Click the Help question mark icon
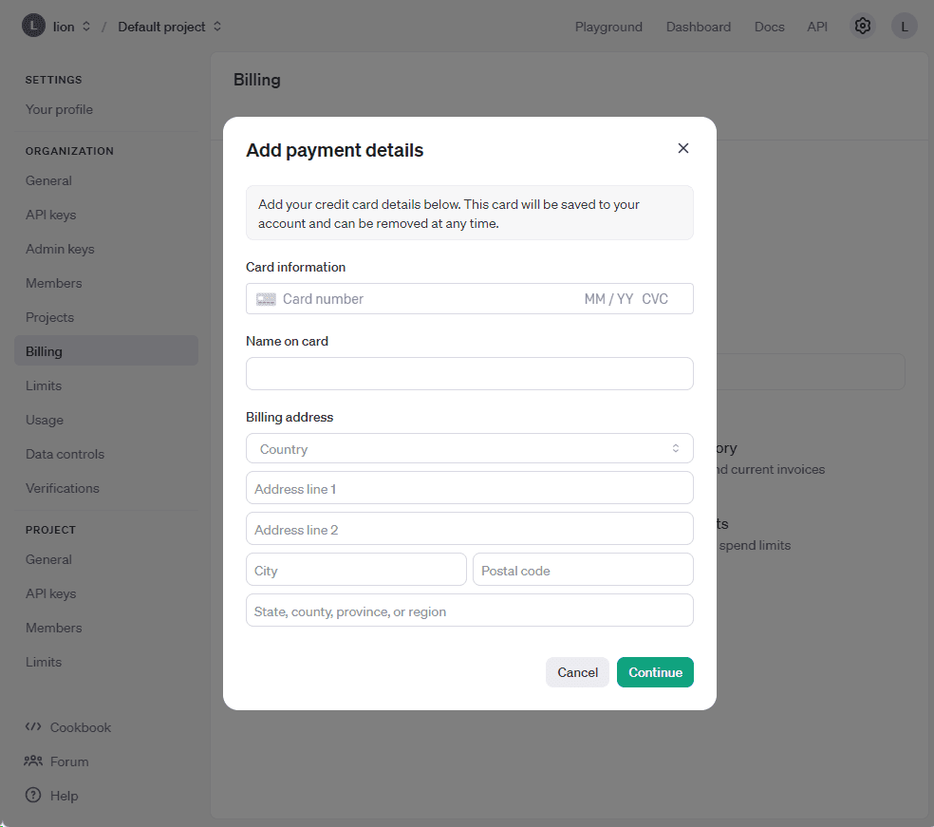 pos(33,796)
